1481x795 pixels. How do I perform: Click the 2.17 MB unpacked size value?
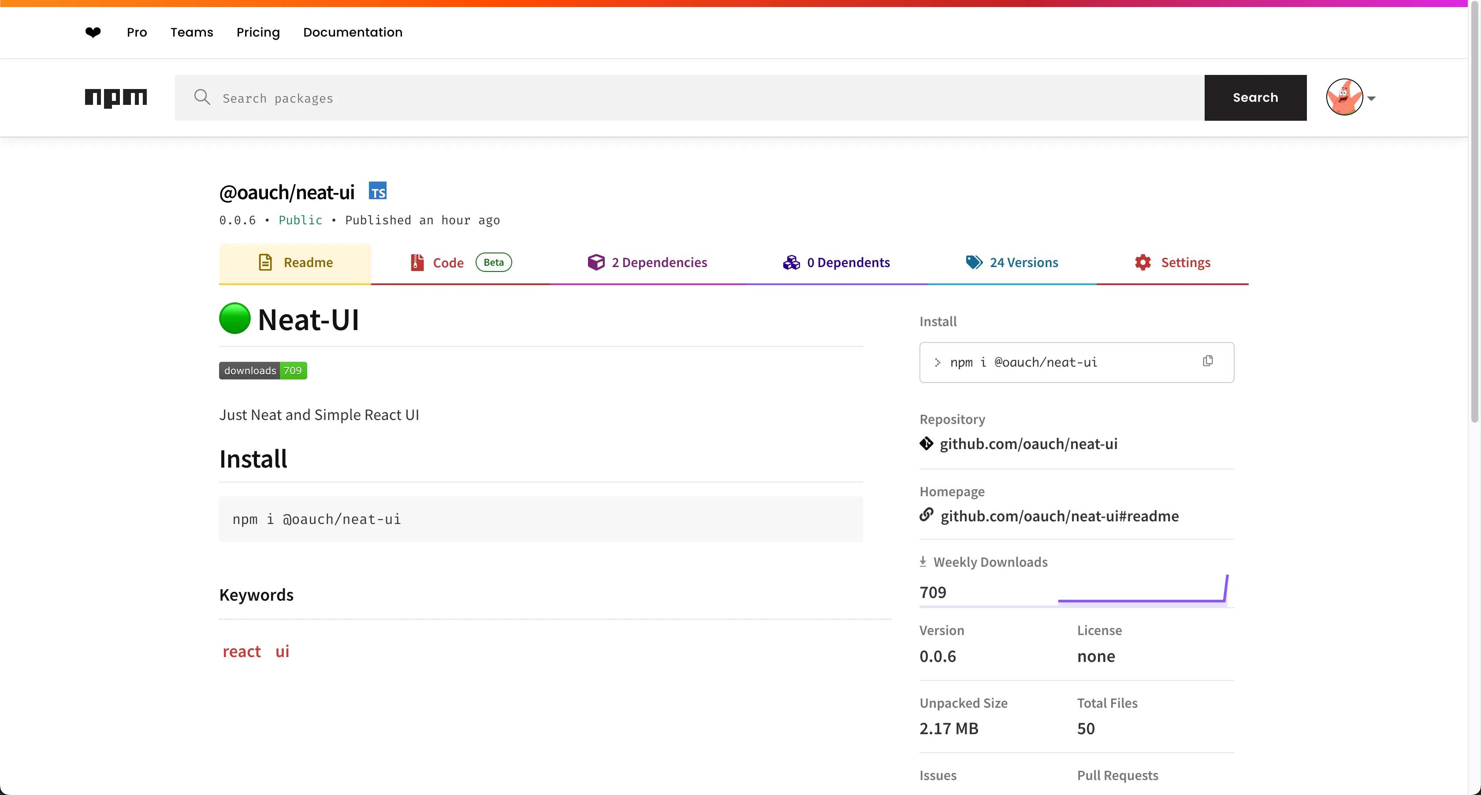(949, 728)
